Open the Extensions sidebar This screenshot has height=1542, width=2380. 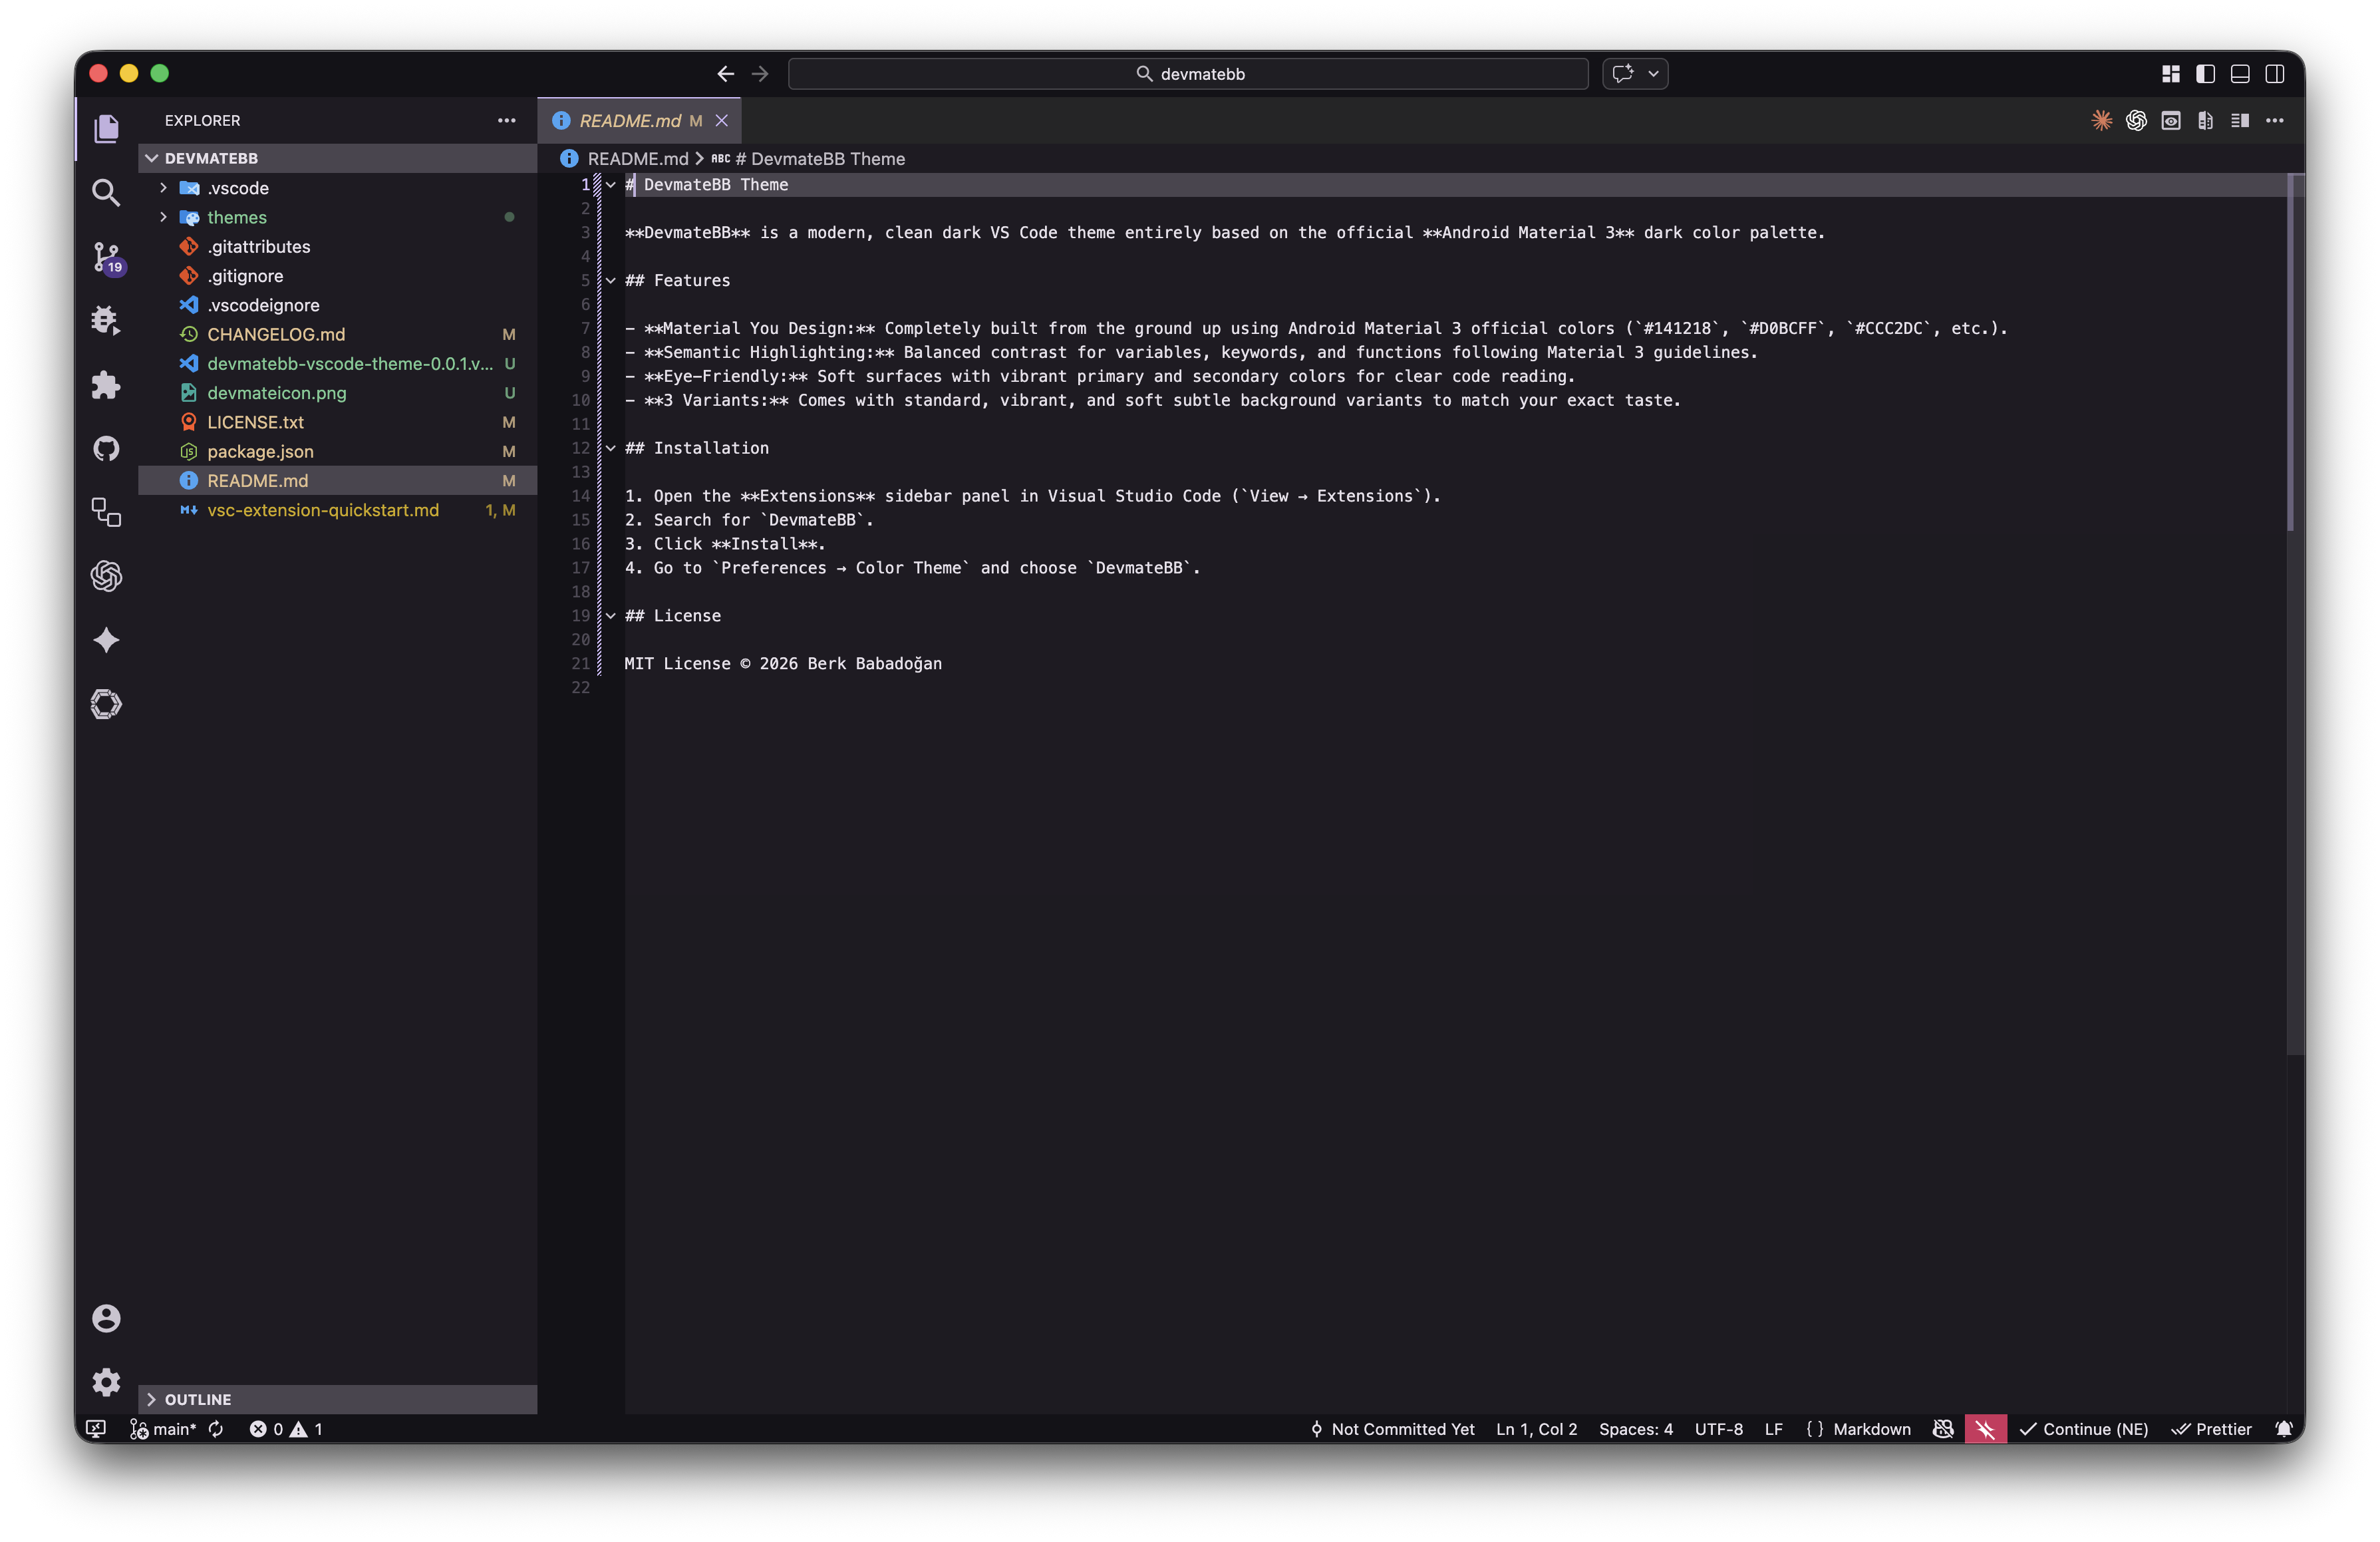tap(106, 386)
